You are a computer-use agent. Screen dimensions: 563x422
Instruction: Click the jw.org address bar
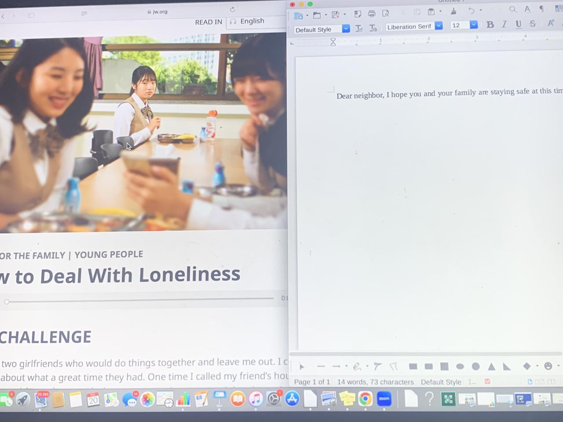coord(157,12)
